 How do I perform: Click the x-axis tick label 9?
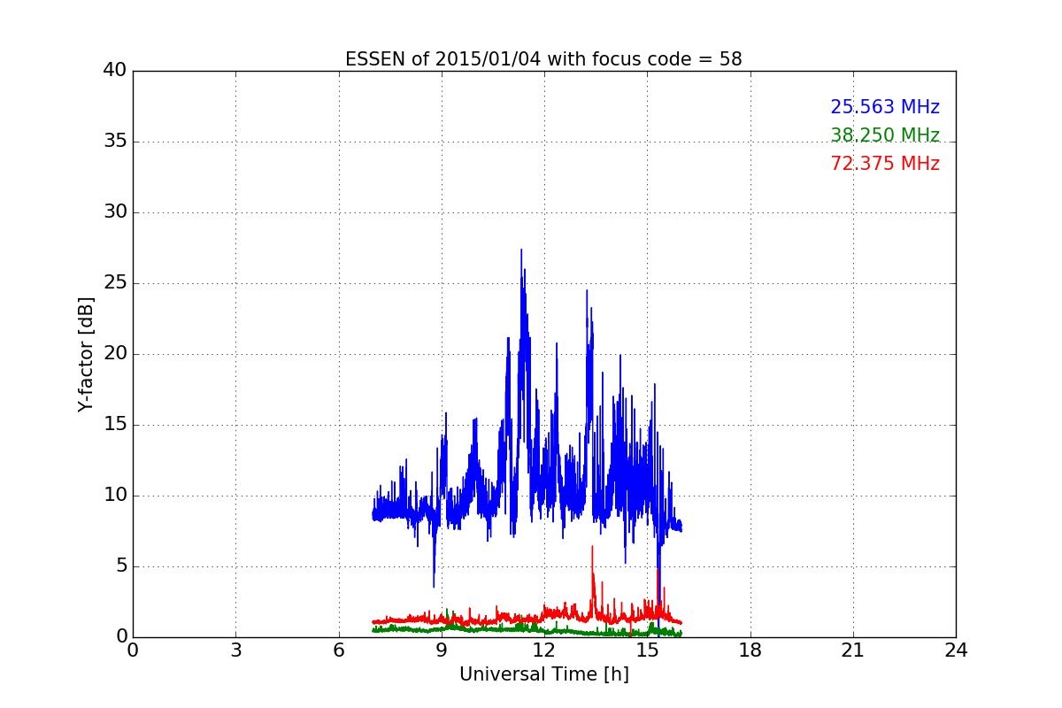coord(441,650)
